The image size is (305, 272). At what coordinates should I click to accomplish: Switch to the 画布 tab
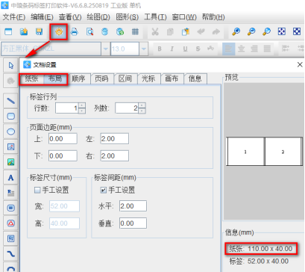(172, 79)
